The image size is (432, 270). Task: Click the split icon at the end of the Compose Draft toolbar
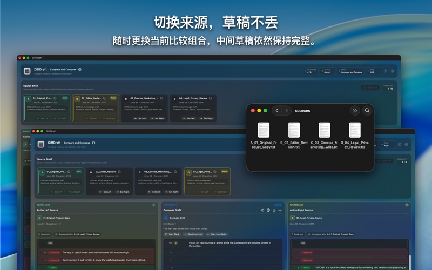280,210
